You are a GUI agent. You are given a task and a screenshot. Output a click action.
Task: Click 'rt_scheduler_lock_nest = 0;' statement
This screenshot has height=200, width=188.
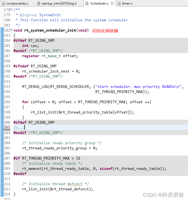pos(51,71)
